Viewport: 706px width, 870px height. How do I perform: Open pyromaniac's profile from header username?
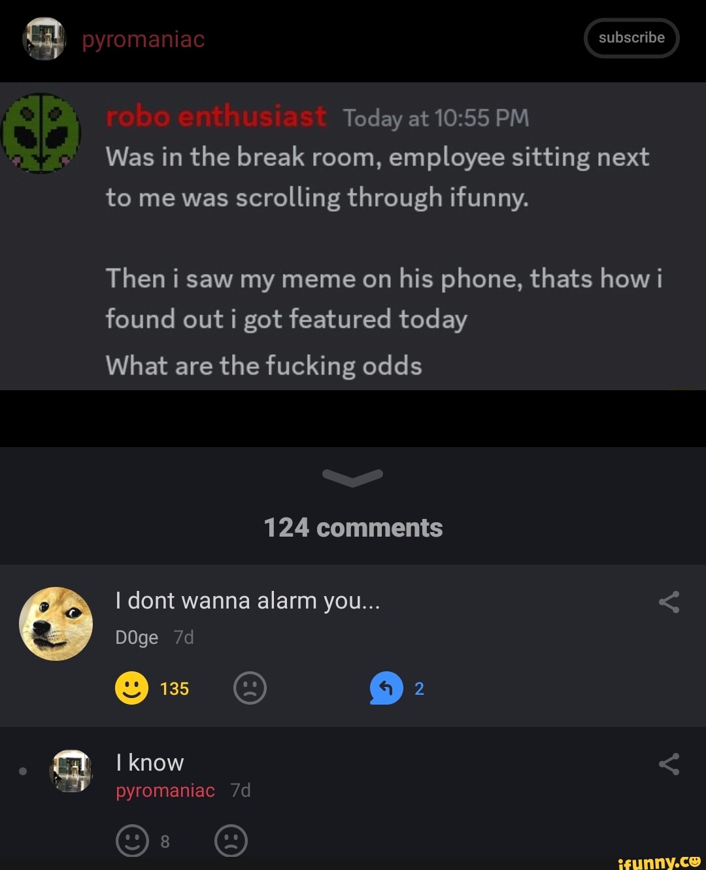click(x=143, y=39)
